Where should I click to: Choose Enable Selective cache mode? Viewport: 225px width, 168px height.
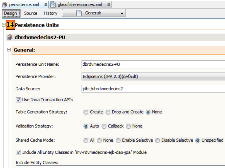118,140
